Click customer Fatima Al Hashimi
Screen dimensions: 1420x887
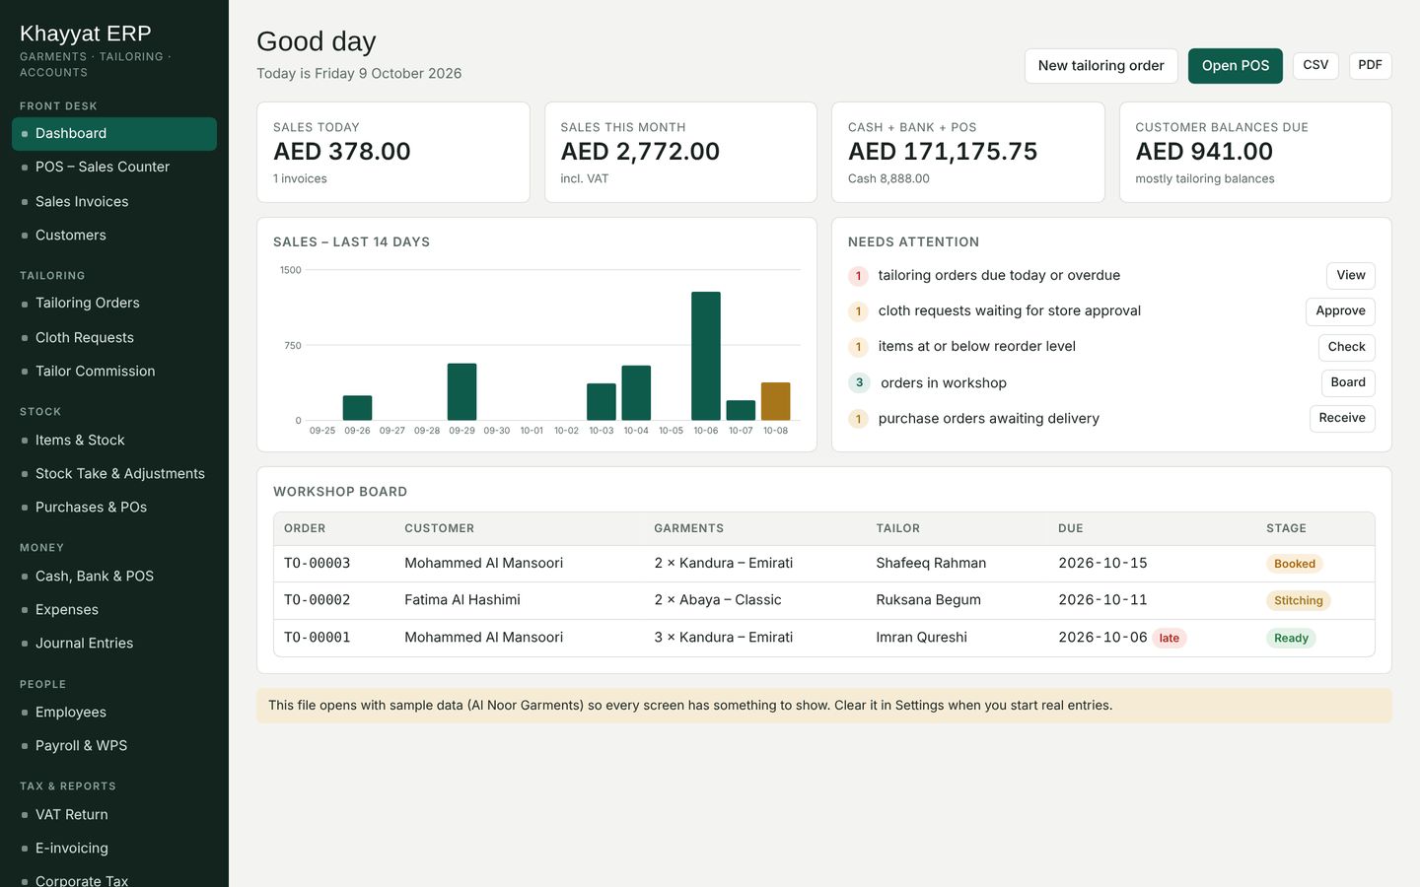tap(462, 600)
